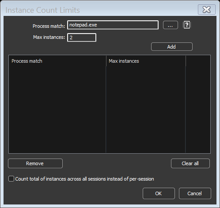Confirm the dialog with OK
The width and height of the screenshot is (220, 208).
[159, 193]
